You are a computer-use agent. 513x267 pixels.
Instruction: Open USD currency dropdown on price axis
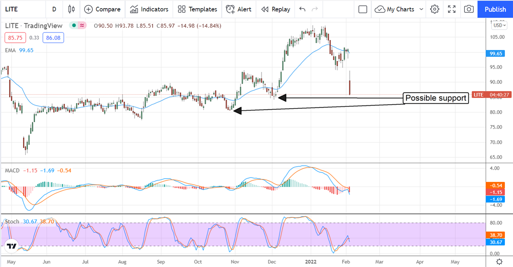point(499,25)
